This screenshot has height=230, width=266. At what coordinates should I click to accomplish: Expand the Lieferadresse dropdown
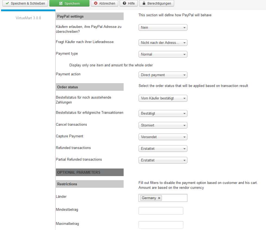pos(163,43)
